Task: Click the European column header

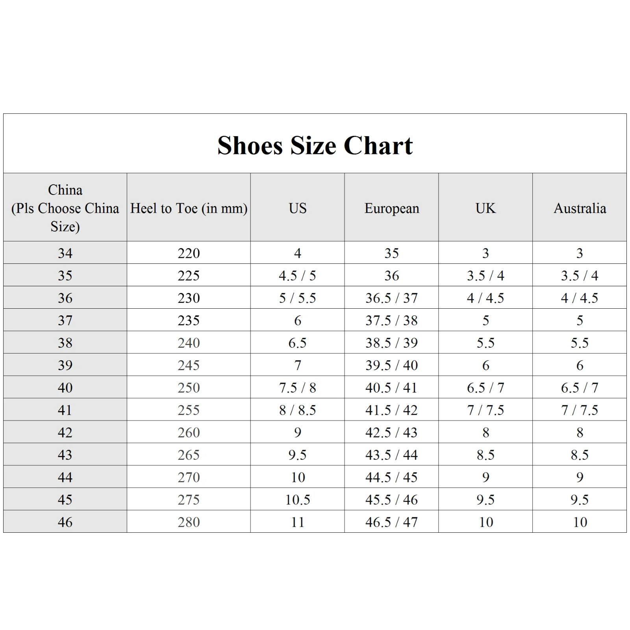Action: pos(392,208)
